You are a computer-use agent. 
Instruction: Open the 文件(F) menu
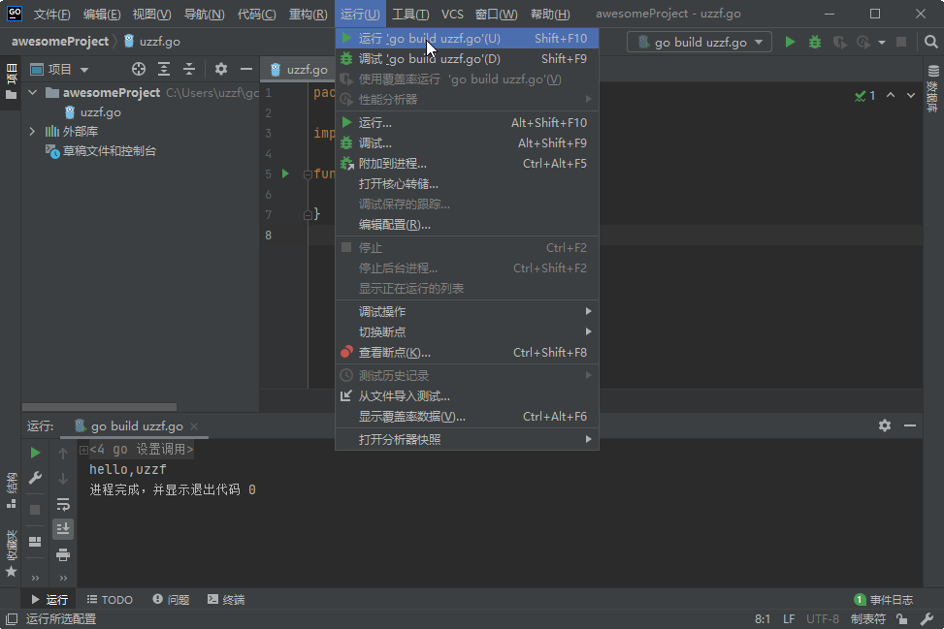[51, 14]
